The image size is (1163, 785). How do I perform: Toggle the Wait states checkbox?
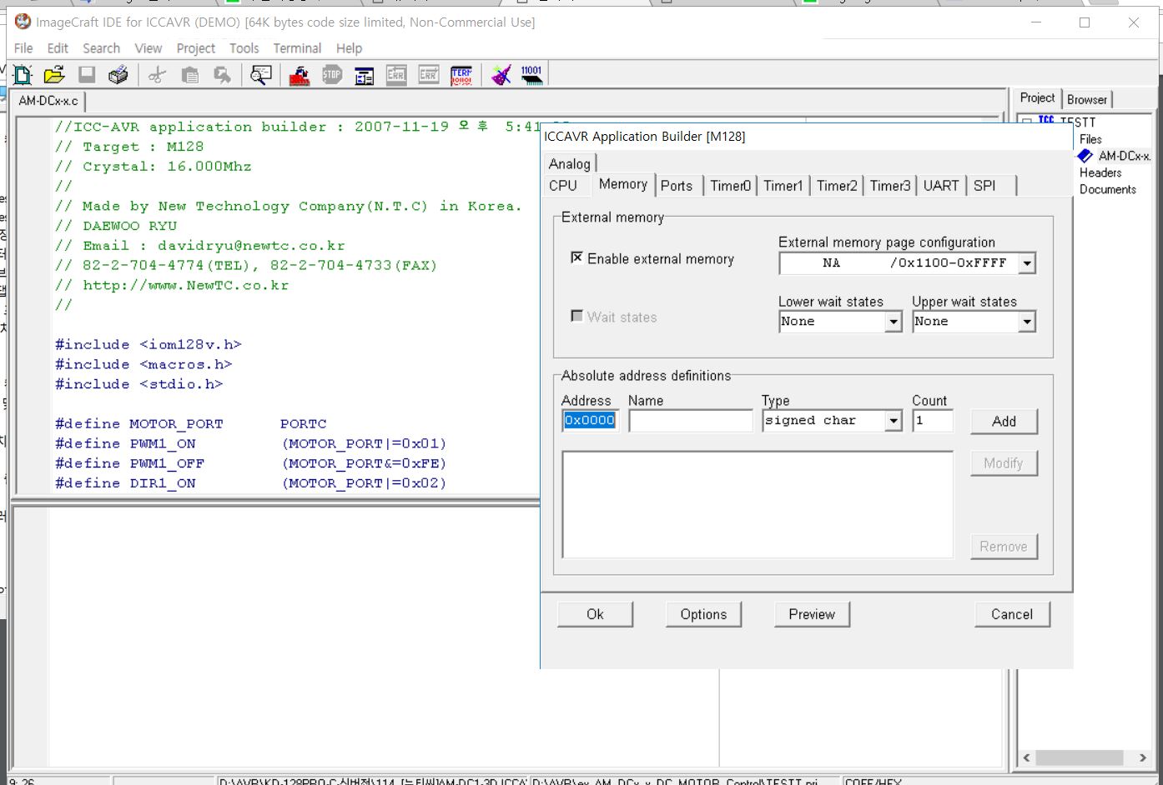(576, 317)
